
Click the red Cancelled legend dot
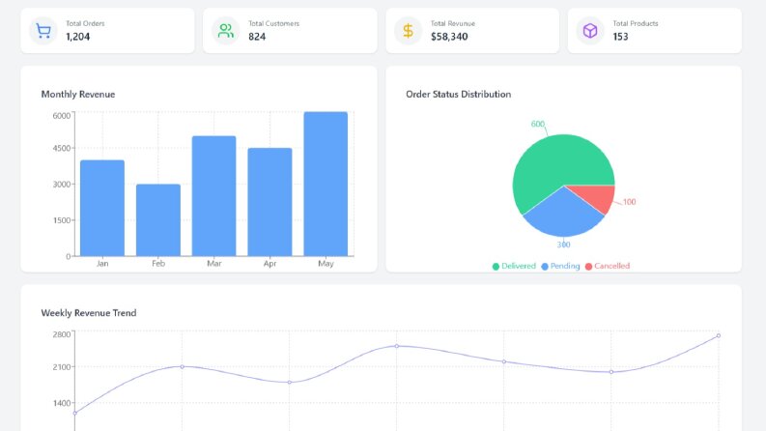click(588, 267)
